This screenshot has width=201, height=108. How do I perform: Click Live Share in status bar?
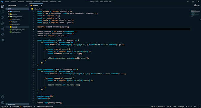(27, 107)
